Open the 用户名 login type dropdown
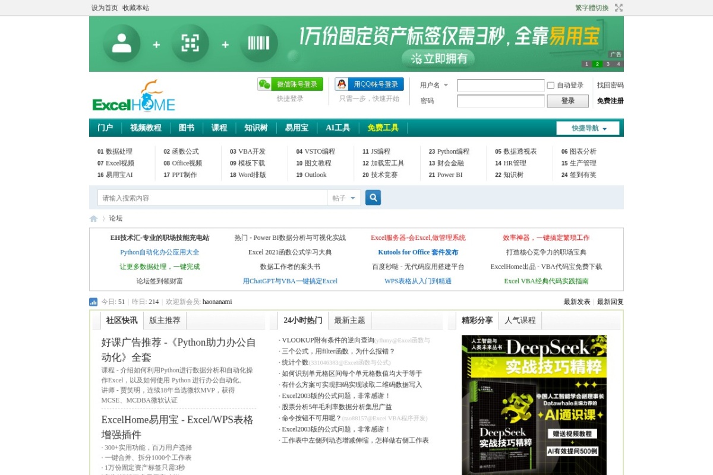This screenshot has height=475, width=713. click(434, 85)
